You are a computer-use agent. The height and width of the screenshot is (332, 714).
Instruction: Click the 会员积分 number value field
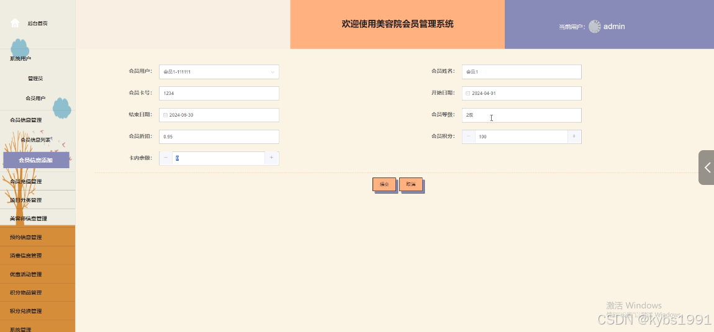pos(522,137)
